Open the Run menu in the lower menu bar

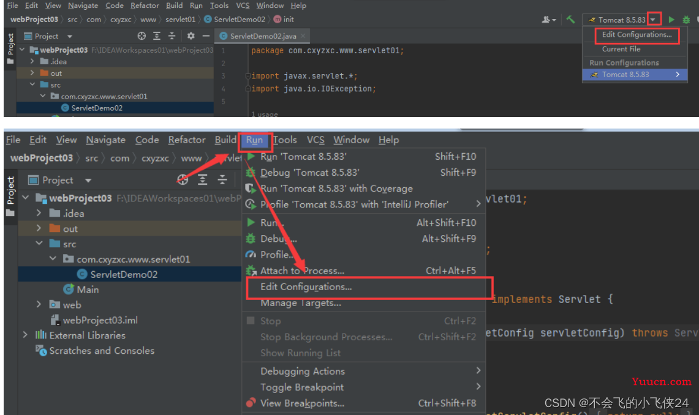pos(255,140)
